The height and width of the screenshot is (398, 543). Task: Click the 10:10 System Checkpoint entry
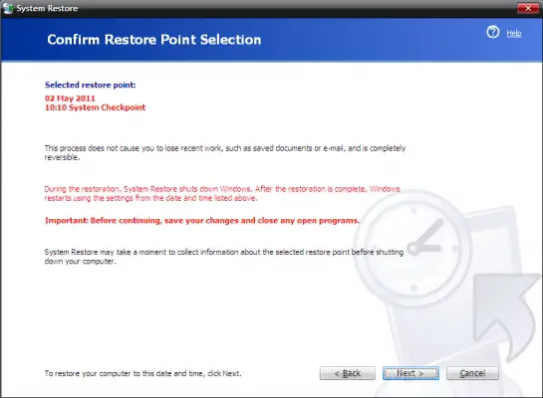coord(95,107)
